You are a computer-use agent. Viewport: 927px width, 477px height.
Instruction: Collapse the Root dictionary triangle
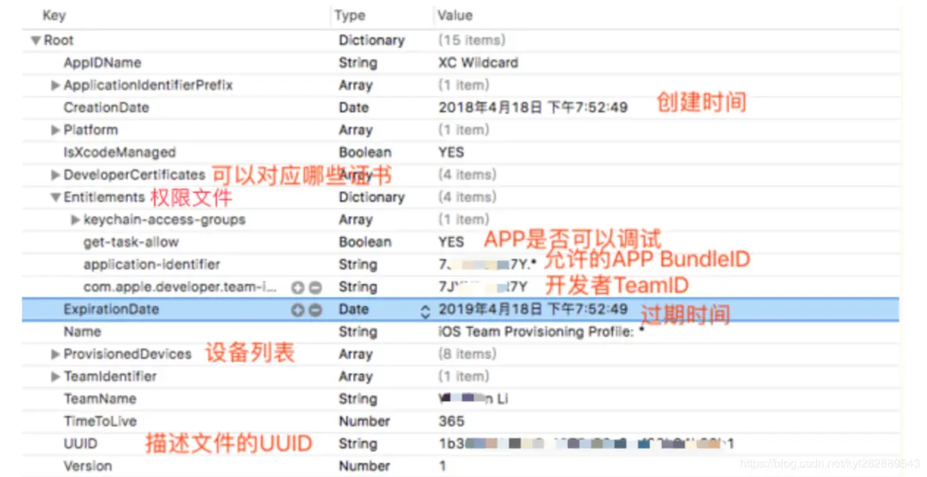coord(35,40)
